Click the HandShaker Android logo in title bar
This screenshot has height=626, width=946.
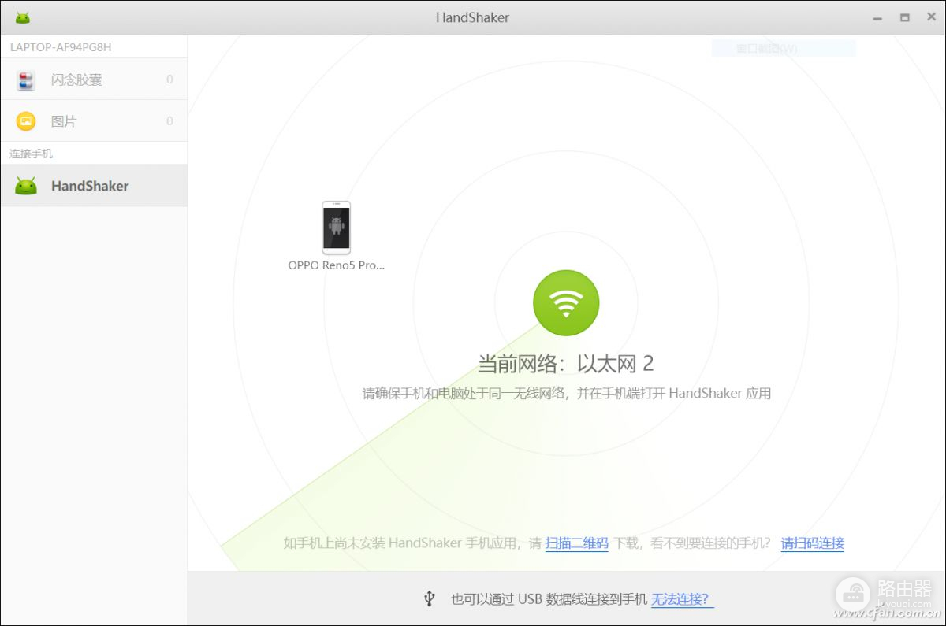23,17
